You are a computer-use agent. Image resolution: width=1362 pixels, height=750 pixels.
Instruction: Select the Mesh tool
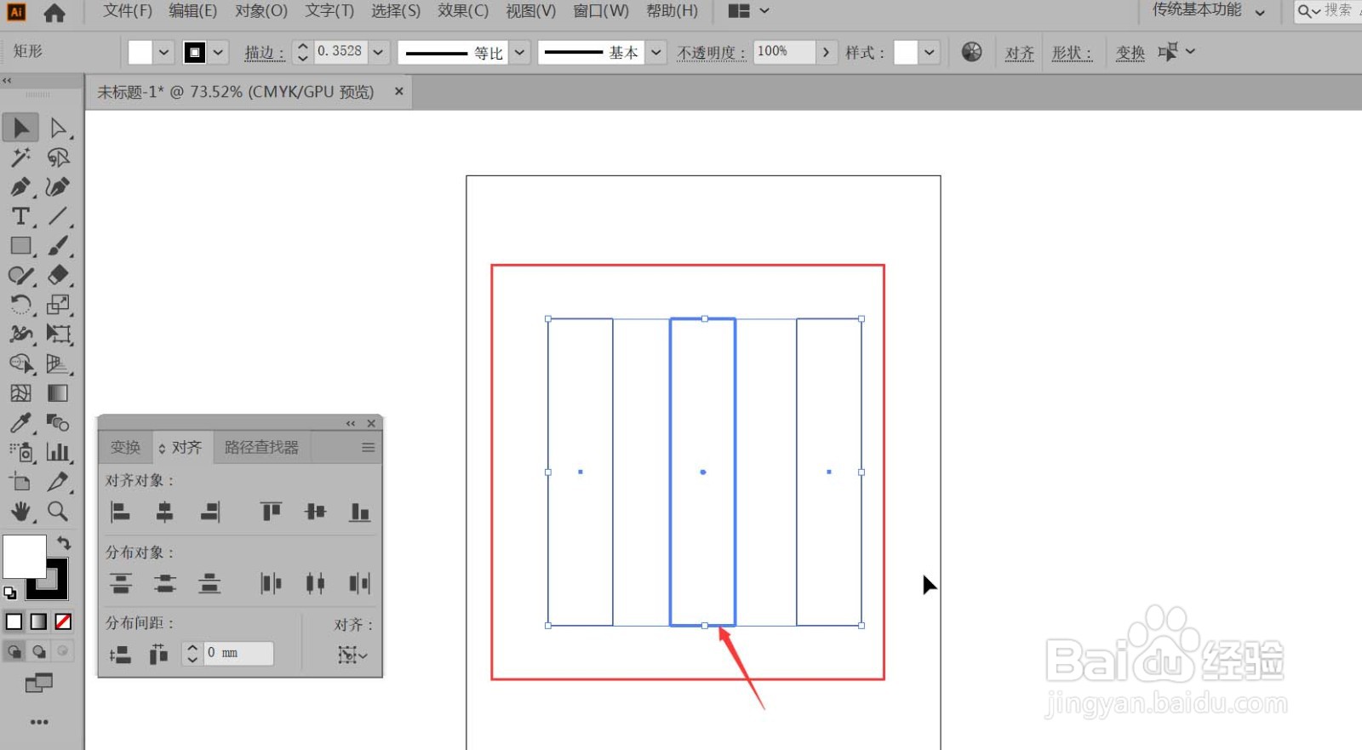[x=20, y=393]
